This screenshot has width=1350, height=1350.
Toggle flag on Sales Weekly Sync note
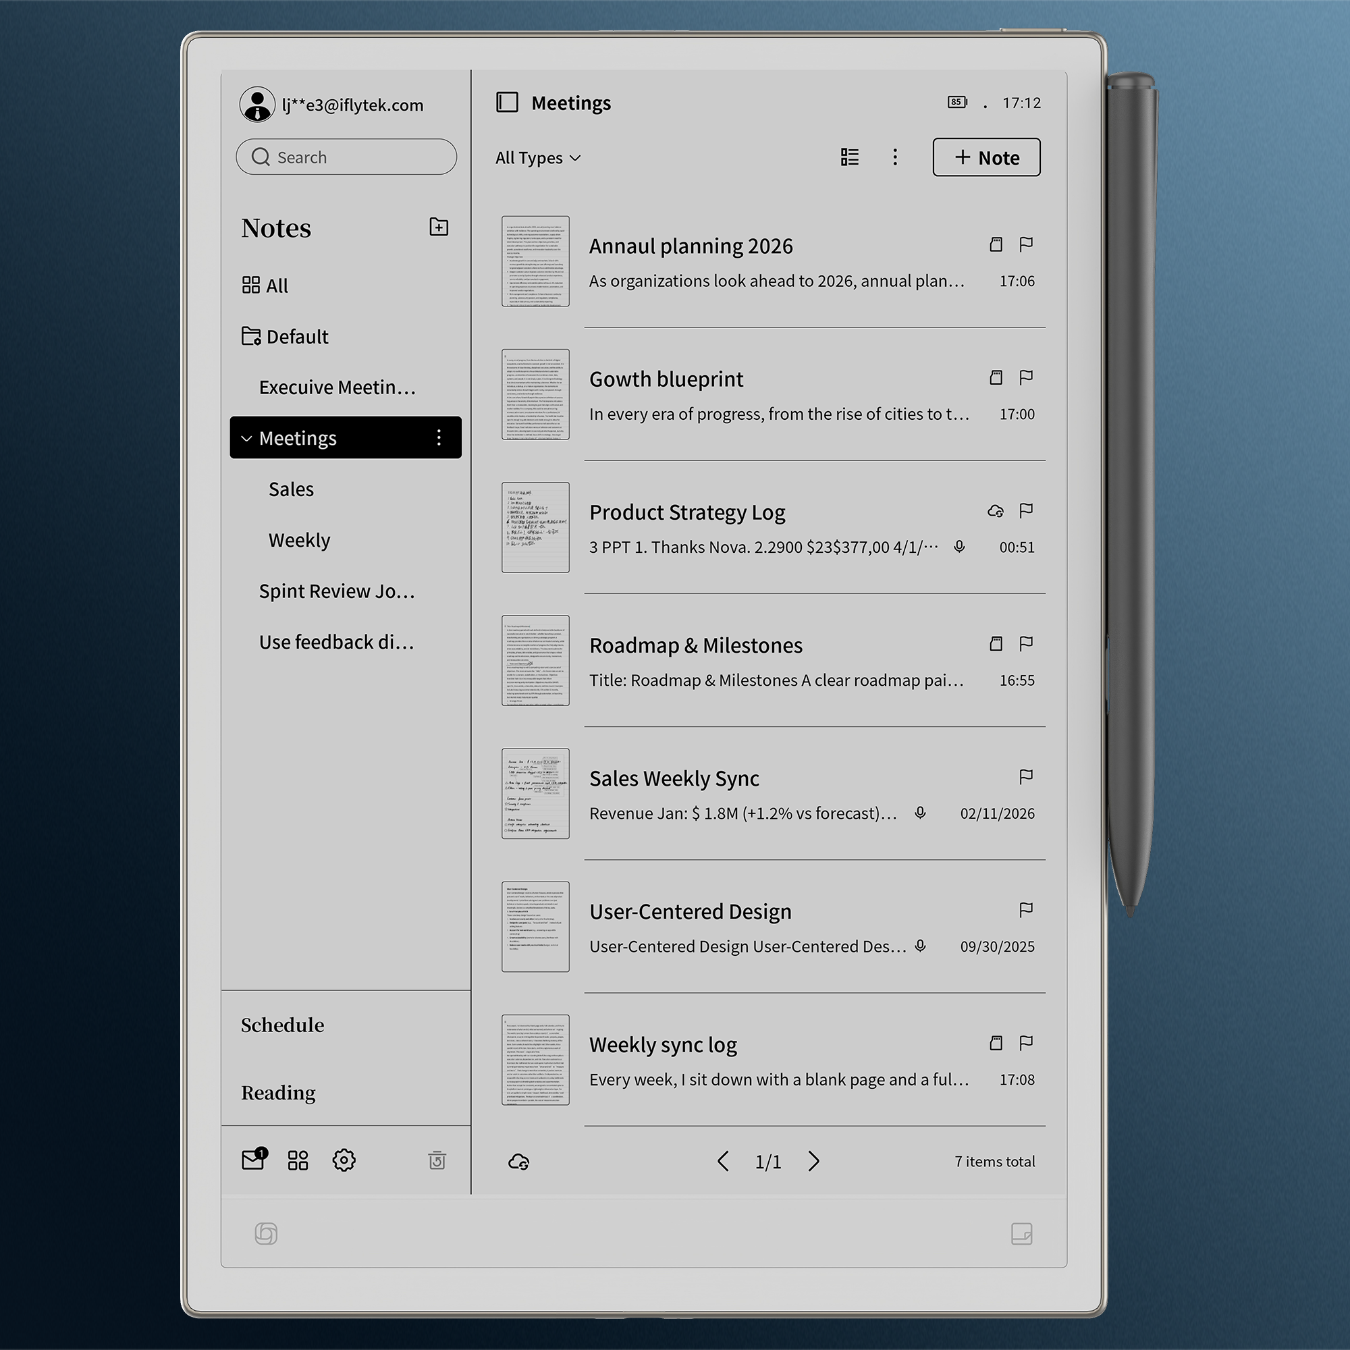[x=1026, y=777]
